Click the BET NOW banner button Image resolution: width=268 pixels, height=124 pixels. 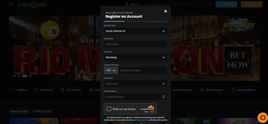point(238,60)
